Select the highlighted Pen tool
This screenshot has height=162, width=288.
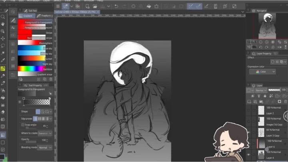point(3,69)
